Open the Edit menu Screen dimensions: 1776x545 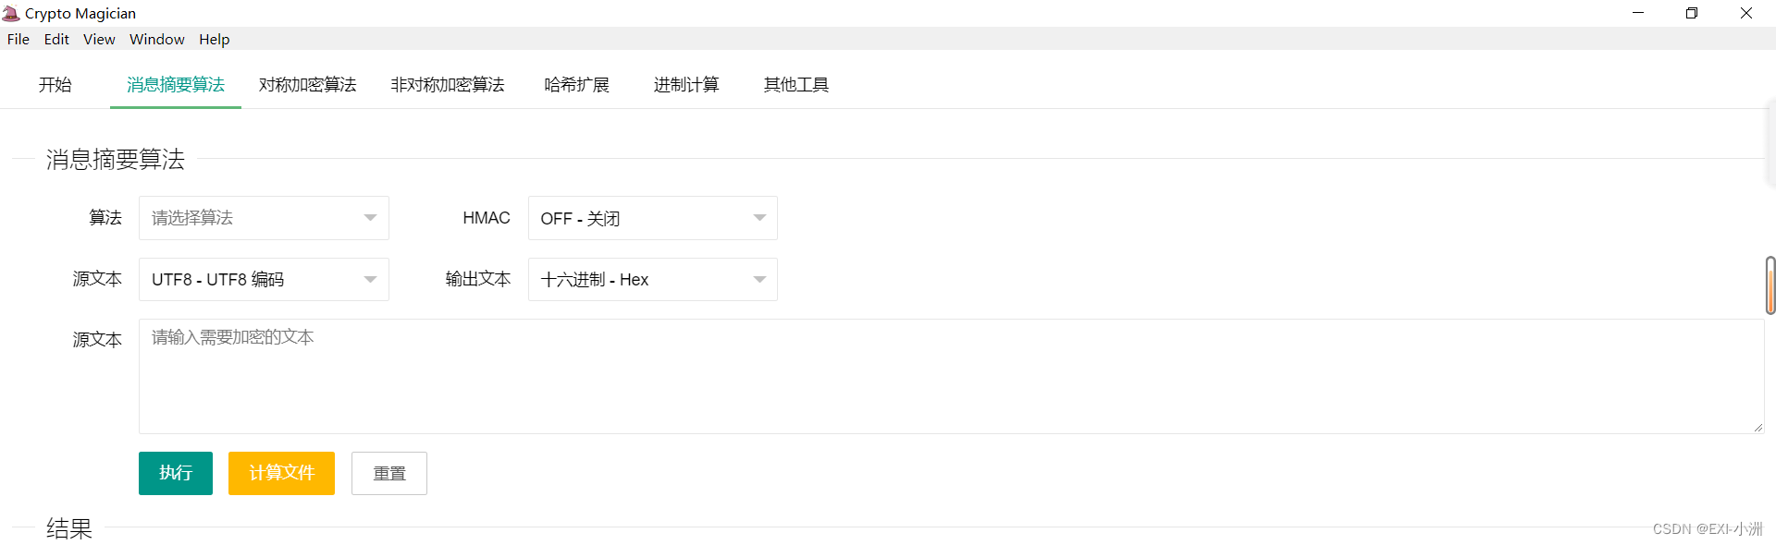tap(56, 39)
